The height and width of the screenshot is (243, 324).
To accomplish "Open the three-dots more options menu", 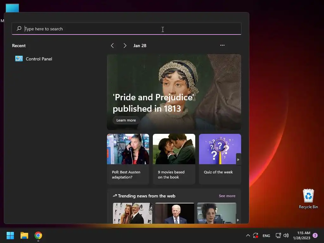I will pyautogui.click(x=222, y=45).
